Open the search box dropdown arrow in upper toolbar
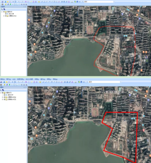Image resolution: width=151 pixels, height=163 pixels. click(114, 2)
